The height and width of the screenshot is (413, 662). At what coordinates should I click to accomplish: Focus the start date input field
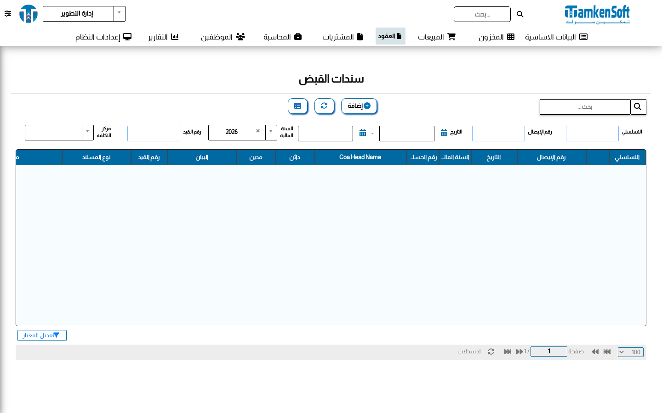tap(407, 134)
